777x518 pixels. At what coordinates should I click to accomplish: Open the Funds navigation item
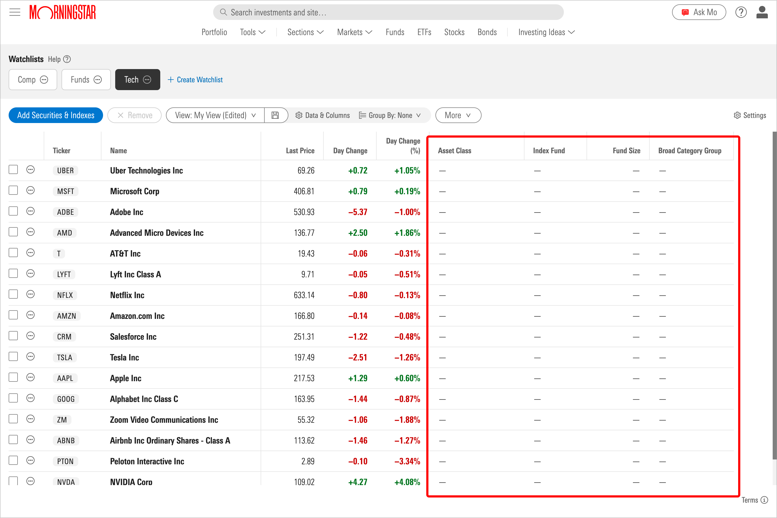[x=395, y=32]
